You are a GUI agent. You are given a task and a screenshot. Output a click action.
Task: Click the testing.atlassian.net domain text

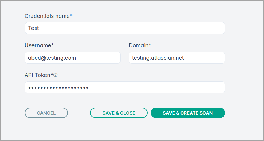158,58
